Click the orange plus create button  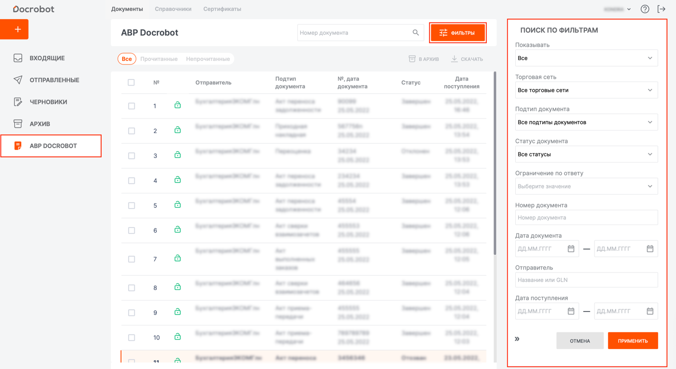[x=15, y=29]
